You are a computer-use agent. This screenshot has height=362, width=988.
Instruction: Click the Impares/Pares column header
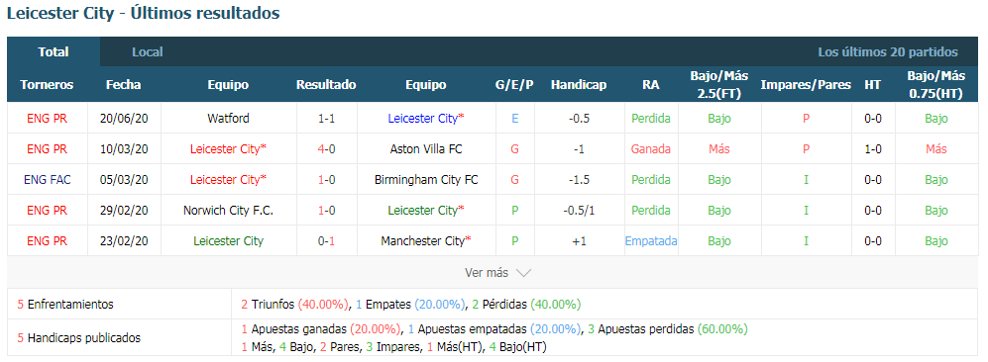pos(806,85)
